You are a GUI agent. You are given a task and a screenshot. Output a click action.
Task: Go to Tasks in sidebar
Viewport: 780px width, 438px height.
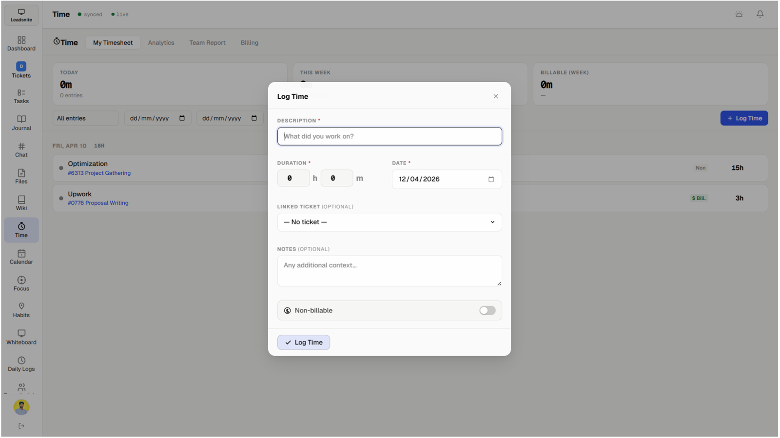pos(21,96)
